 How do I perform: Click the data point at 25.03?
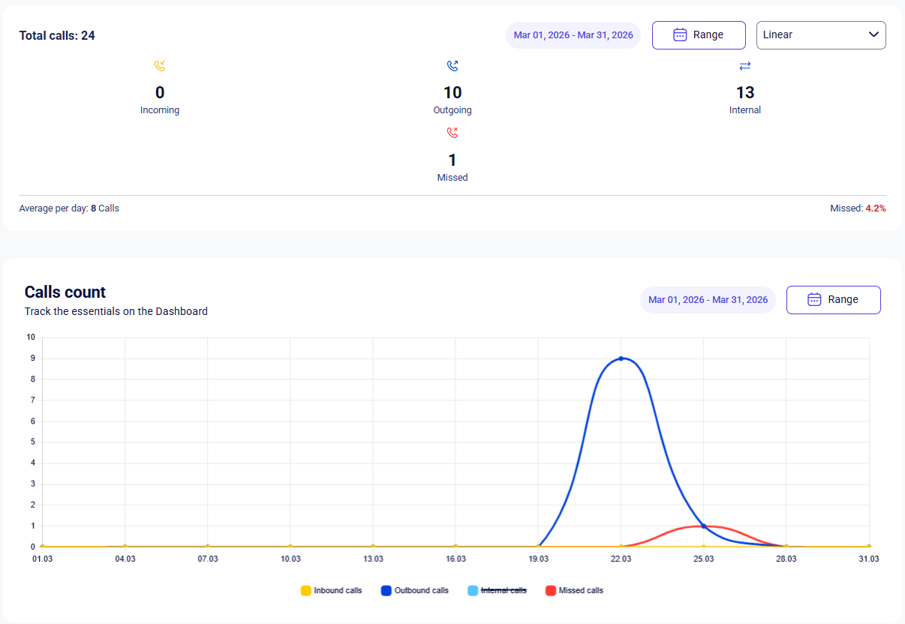point(703,526)
